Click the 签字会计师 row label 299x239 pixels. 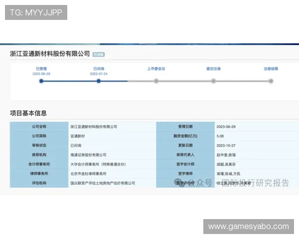185,164
